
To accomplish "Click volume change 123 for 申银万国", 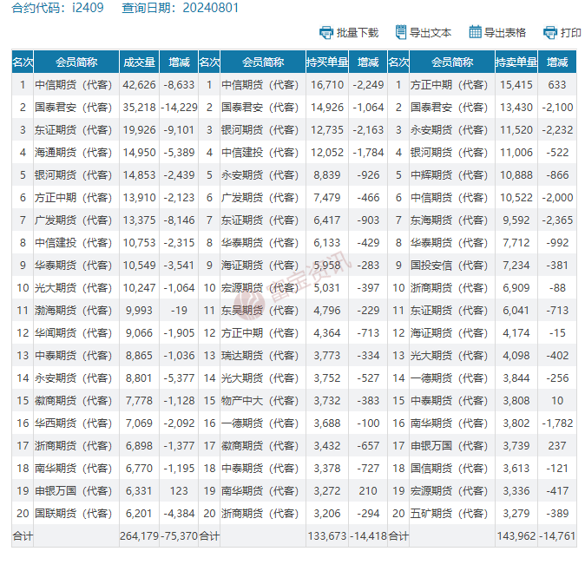I will point(179,491).
